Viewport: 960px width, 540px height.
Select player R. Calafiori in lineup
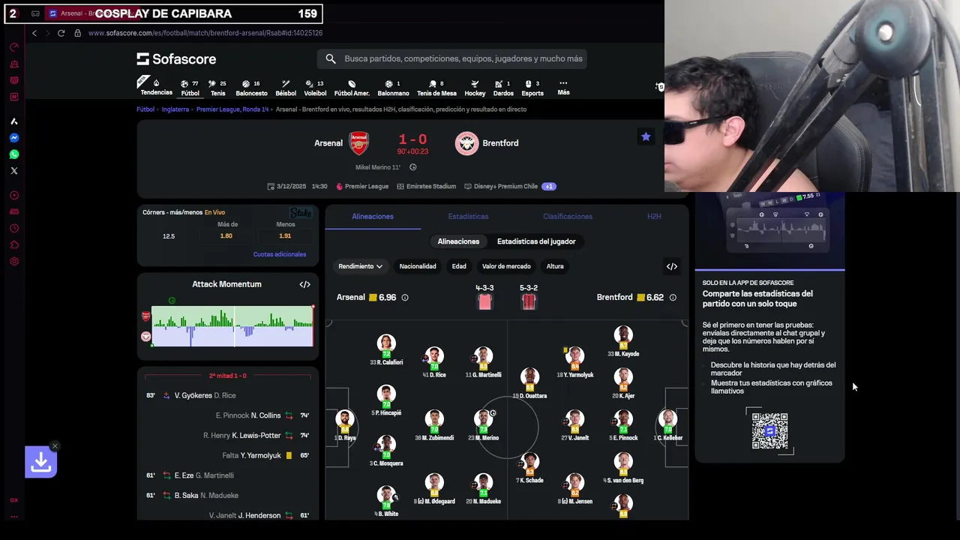point(386,350)
